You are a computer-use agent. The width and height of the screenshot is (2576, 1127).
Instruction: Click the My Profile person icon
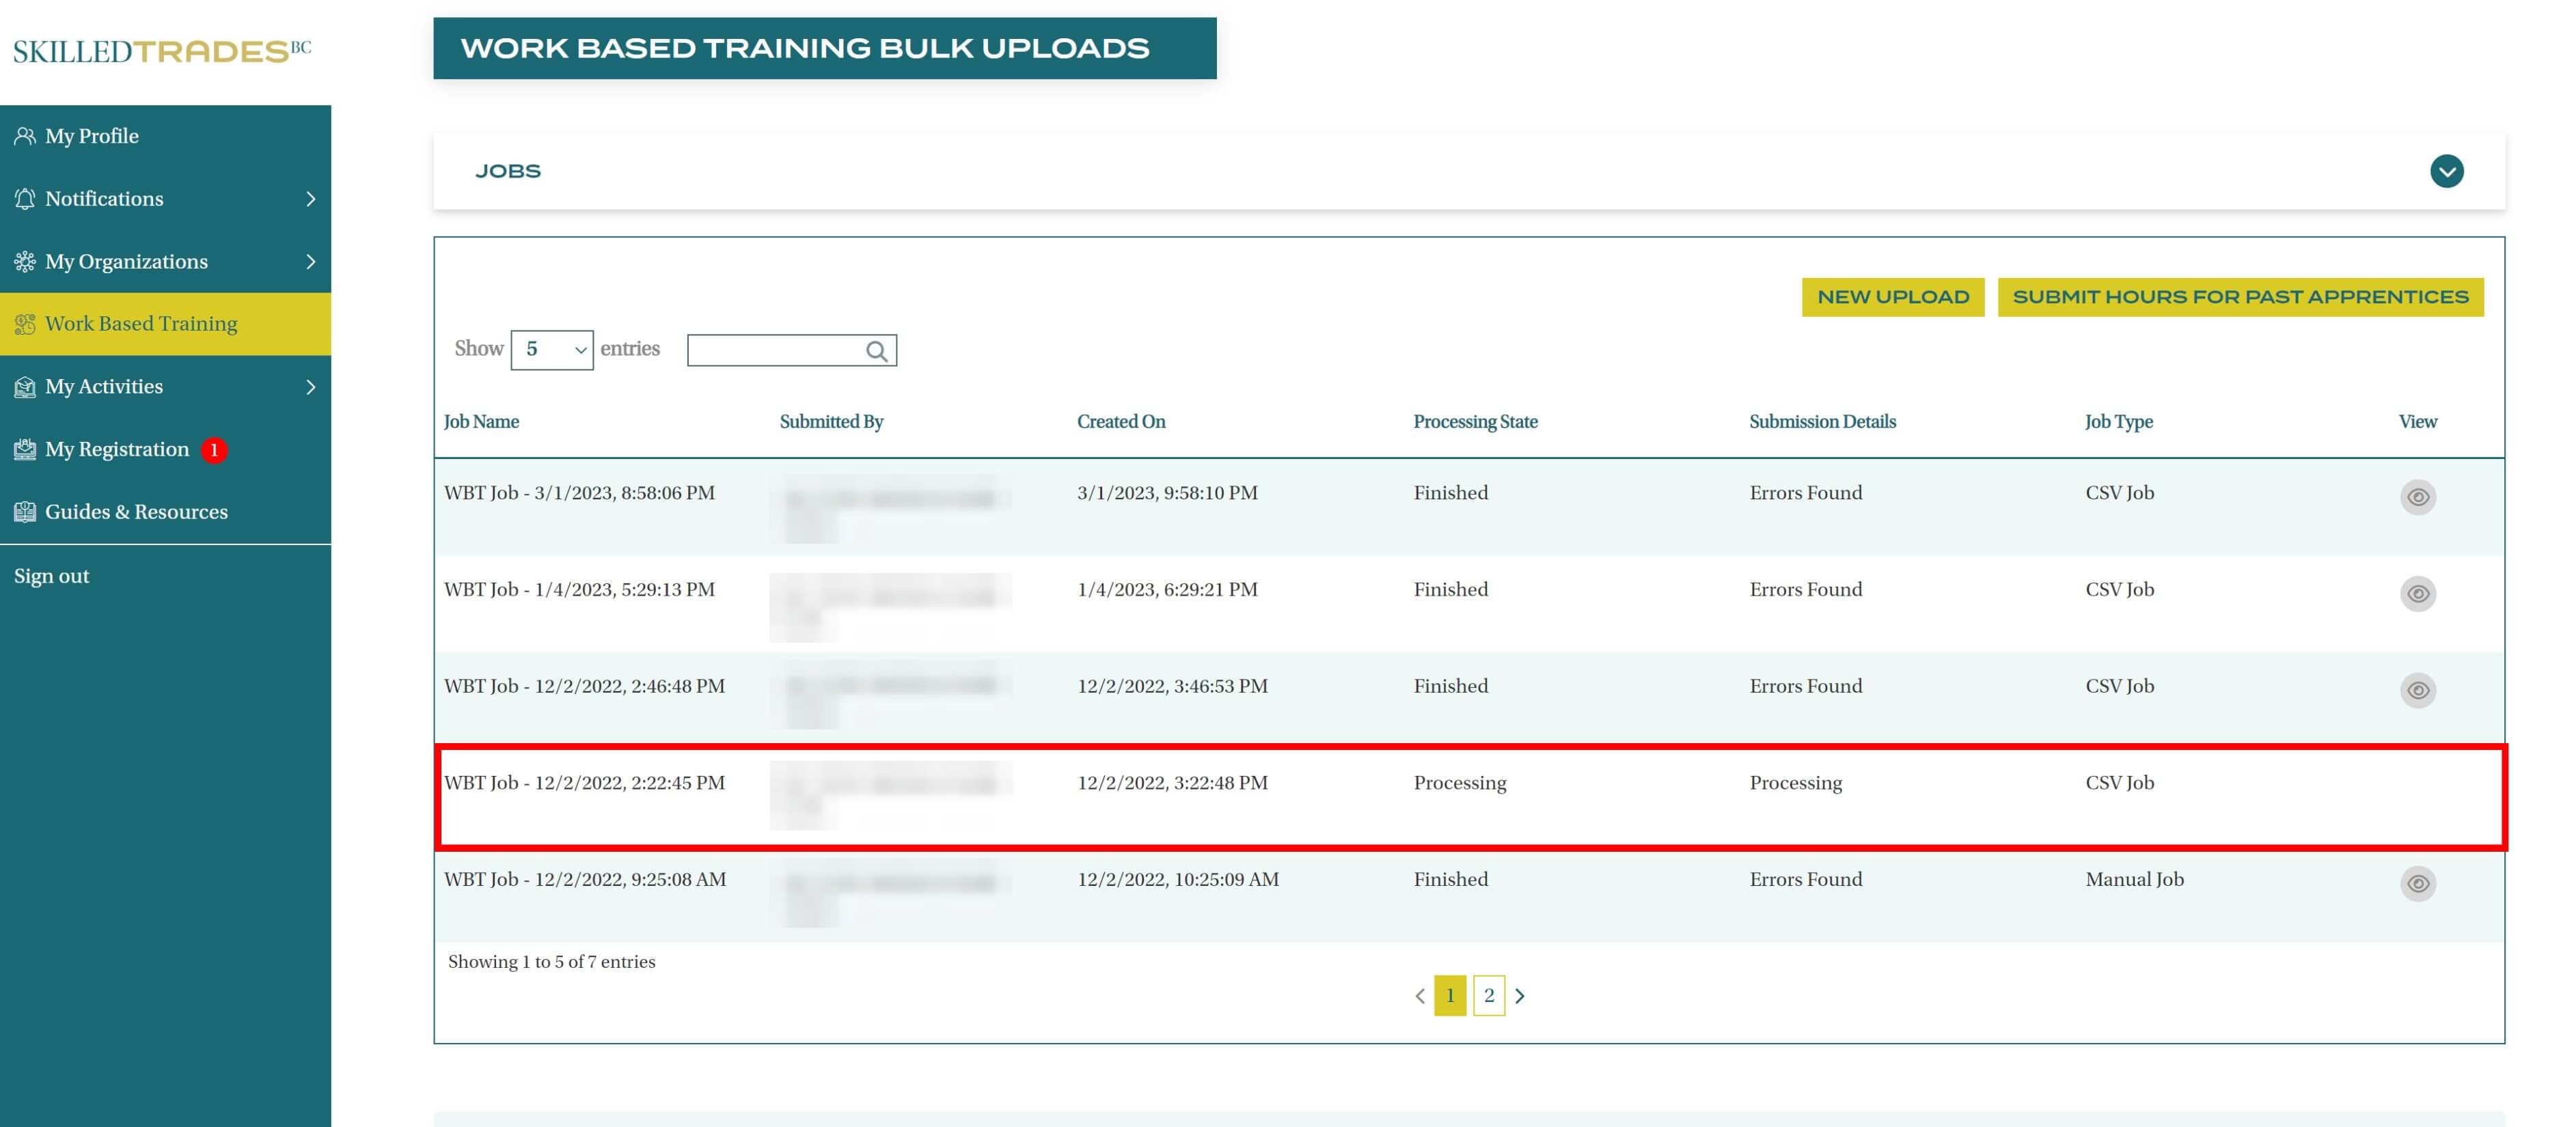tap(25, 136)
